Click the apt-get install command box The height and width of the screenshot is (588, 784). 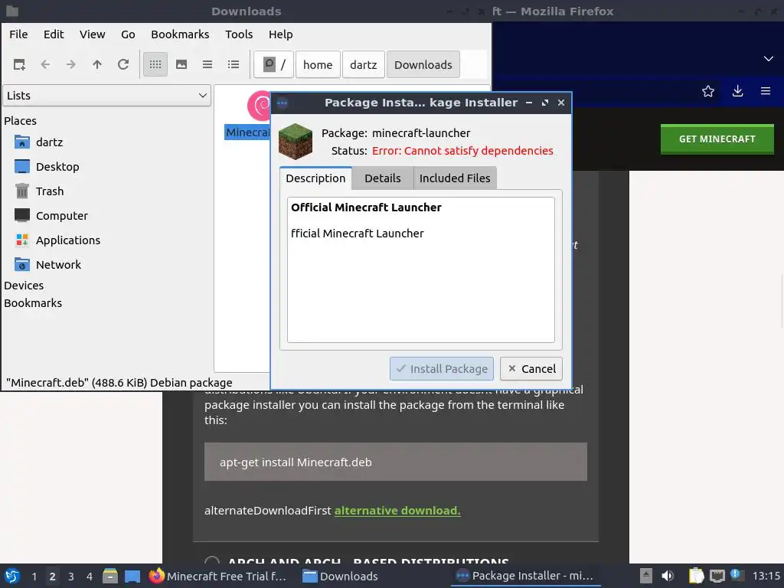[396, 462]
